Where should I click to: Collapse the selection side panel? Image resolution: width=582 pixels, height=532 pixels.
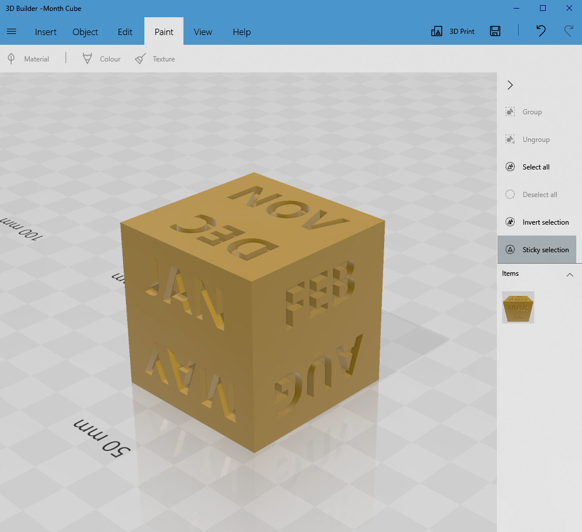tap(510, 84)
